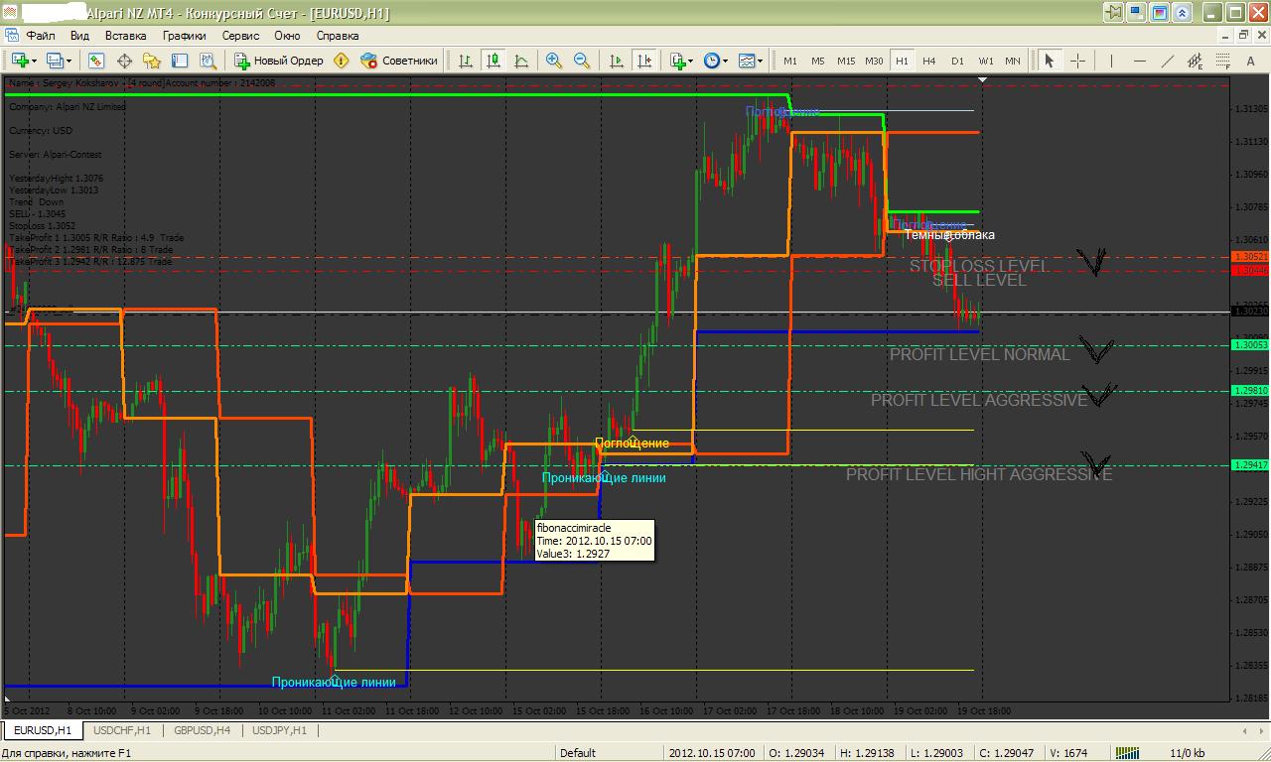The width and height of the screenshot is (1271, 762).
Task: Select the cursor arrow tool
Action: pos(1049,61)
